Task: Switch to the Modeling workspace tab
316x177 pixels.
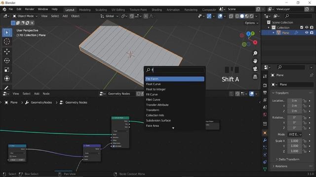Action: coord(84,10)
